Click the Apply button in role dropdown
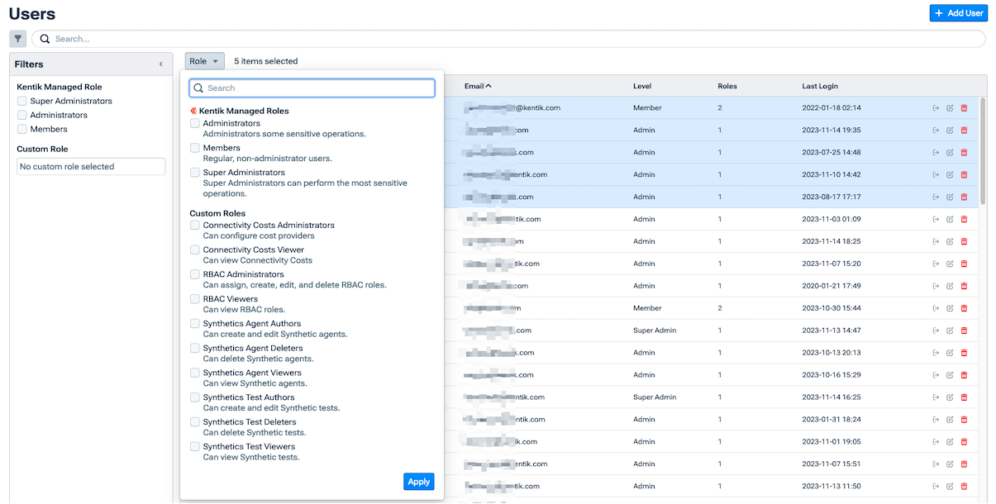The image size is (996, 504). coord(419,482)
